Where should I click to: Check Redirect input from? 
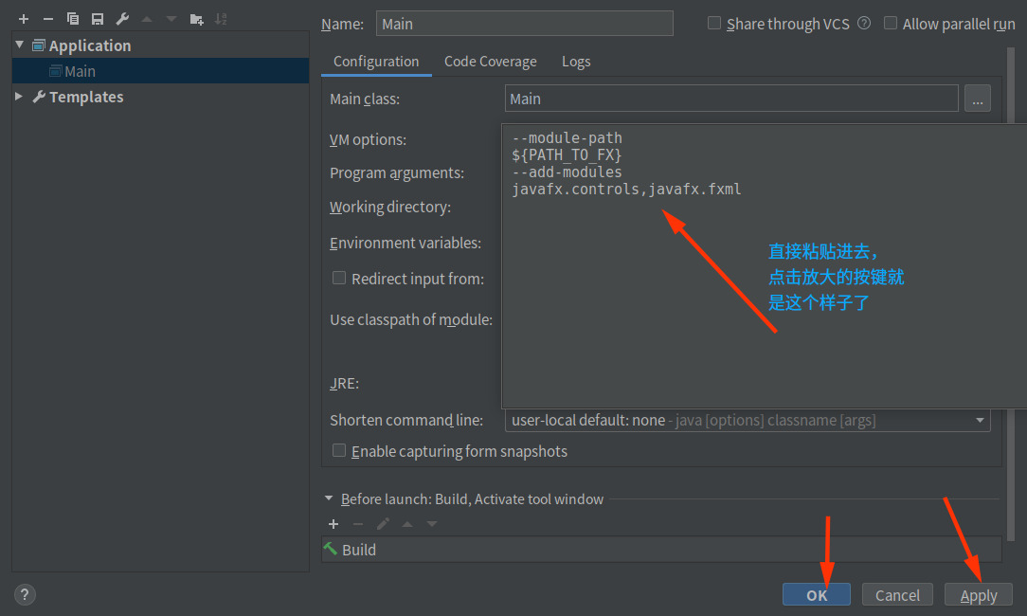(339, 278)
